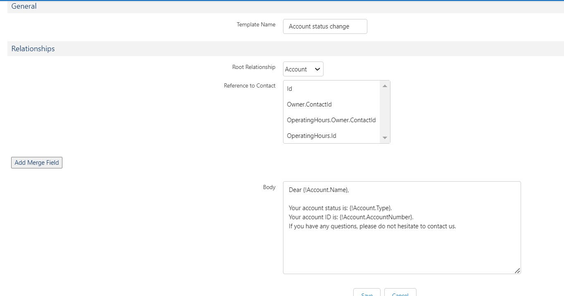This screenshot has height=296, width=564.
Task: Select 'OperatingHours.Id' list option
Action: [331, 136]
